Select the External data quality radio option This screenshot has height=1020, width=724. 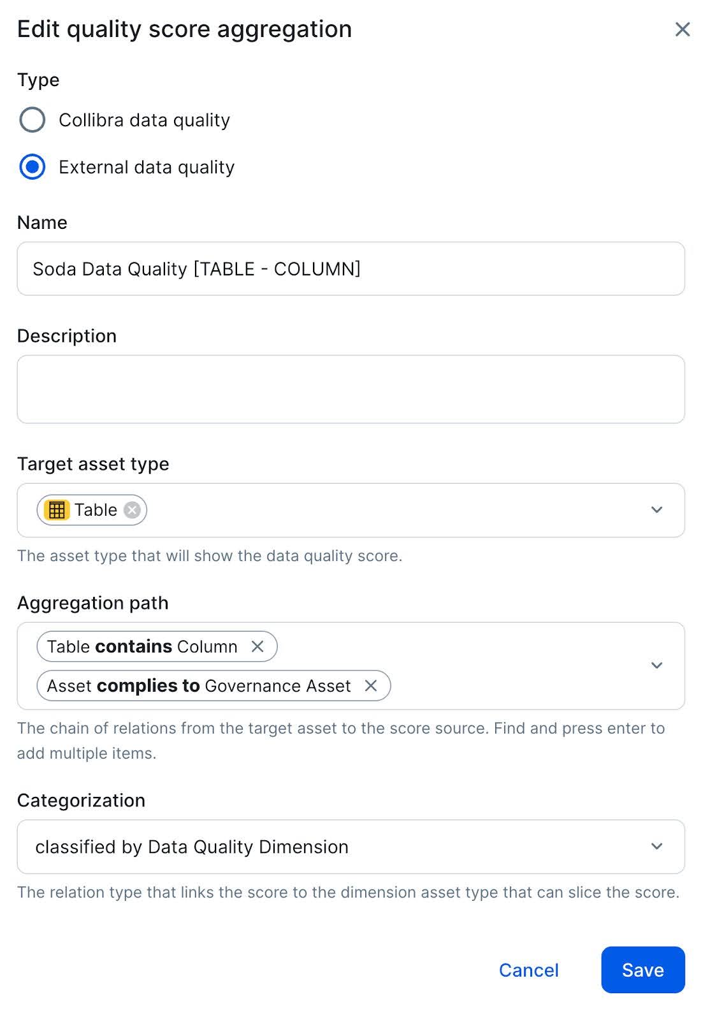coord(33,167)
